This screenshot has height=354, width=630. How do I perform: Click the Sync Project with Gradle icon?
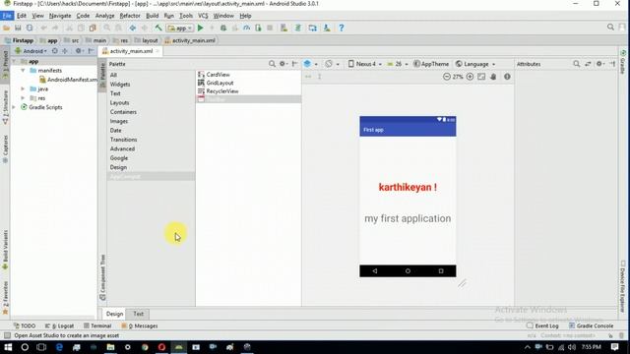tap(298, 28)
